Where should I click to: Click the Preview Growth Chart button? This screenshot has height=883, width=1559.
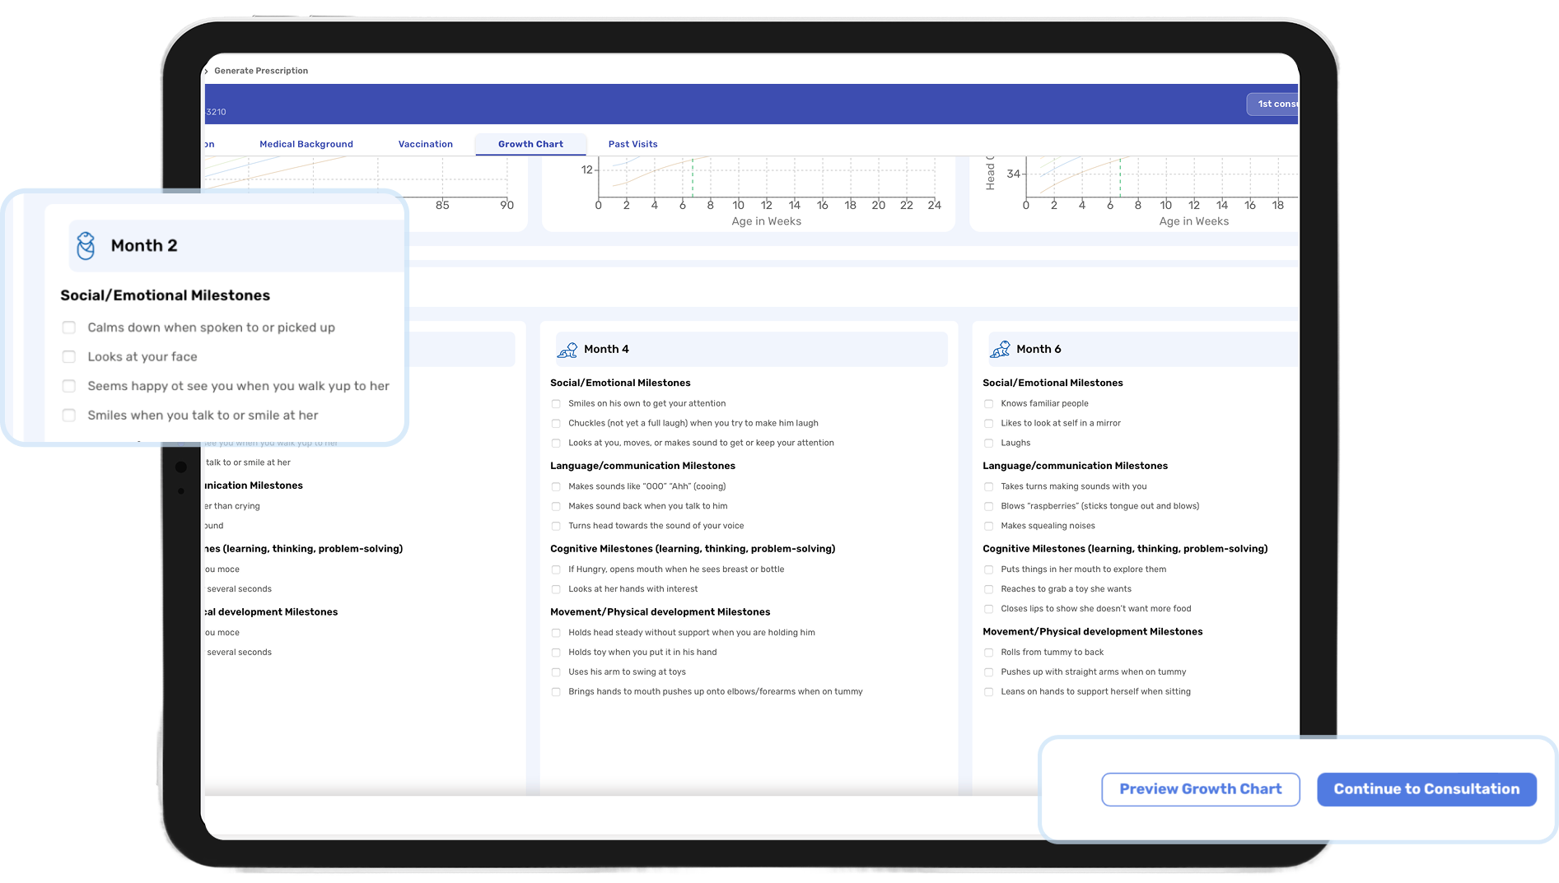click(x=1200, y=789)
